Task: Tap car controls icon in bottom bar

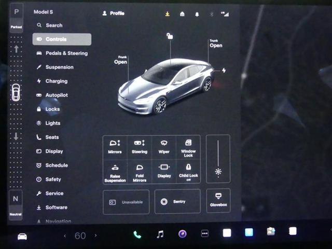Action: [22, 237]
